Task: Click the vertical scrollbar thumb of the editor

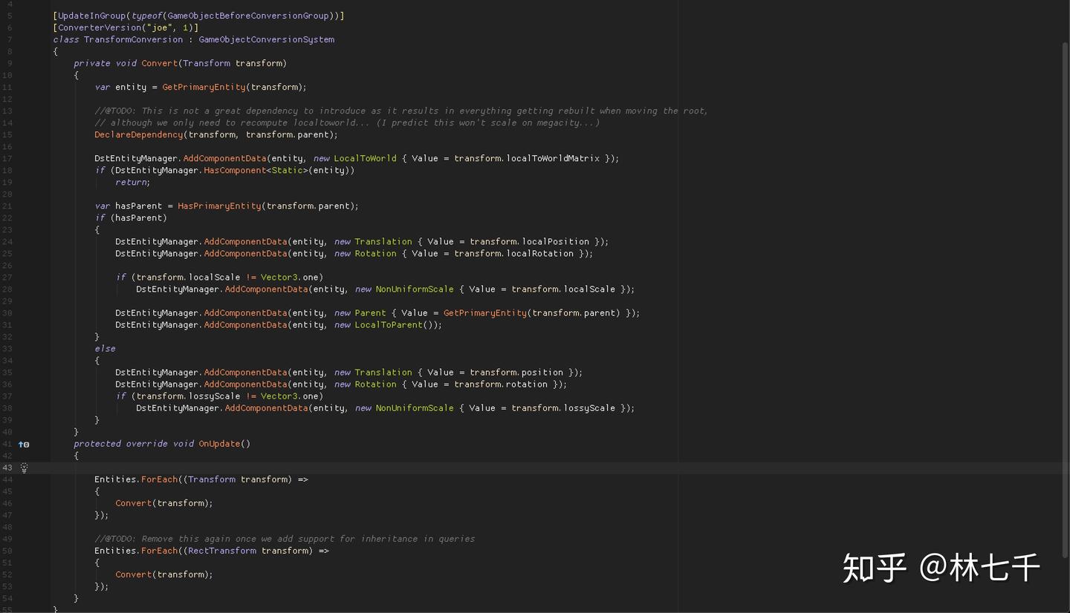Action: pyautogui.click(x=1065, y=299)
